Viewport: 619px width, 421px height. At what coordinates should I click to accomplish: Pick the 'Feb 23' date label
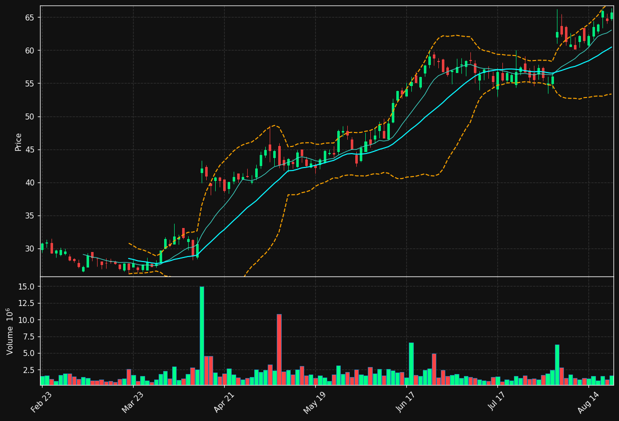tap(42, 402)
